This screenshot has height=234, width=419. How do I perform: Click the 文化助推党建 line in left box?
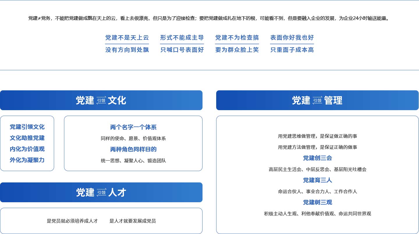coord(27,138)
